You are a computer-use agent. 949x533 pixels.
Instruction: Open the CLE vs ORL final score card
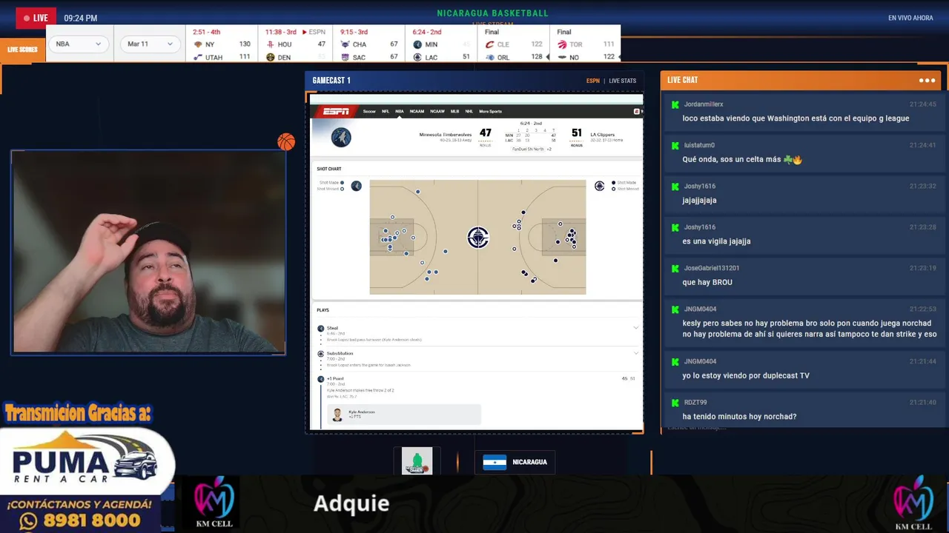(513, 44)
